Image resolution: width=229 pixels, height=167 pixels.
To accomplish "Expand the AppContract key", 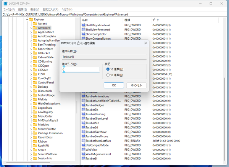I will [31, 32].
